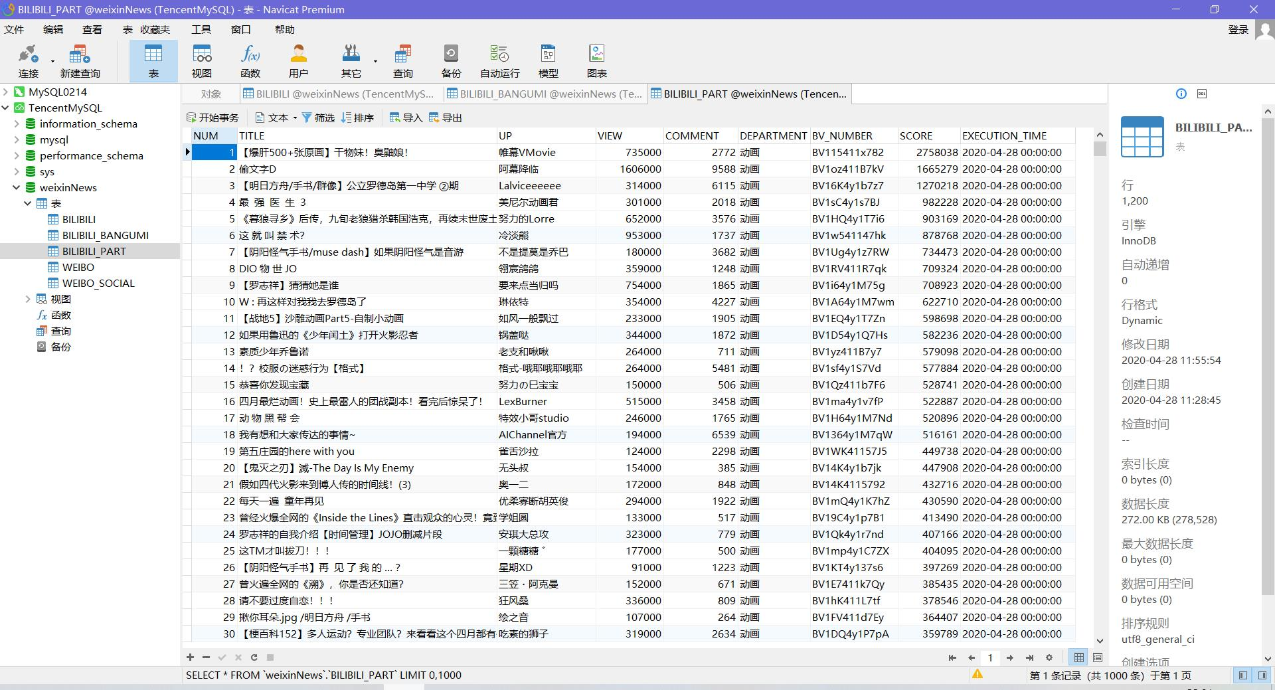Image resolution: width=1275 pixels, height=690 pixels.
Task: Open the 其它 dropdown arrow
Action: pos(375,61)
